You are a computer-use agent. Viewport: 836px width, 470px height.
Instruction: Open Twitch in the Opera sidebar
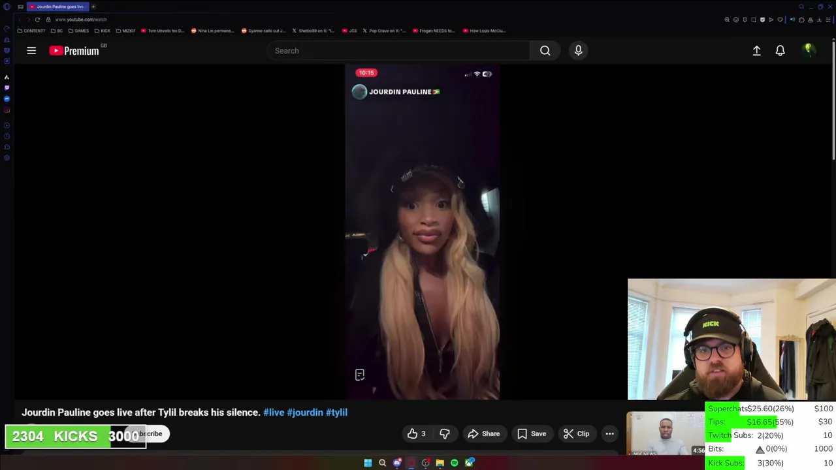[7, 87]
